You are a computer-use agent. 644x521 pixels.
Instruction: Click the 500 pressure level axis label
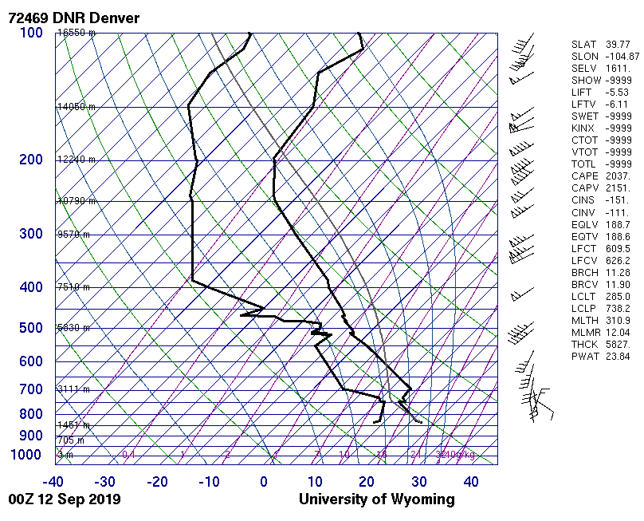[x=30, y=328]
